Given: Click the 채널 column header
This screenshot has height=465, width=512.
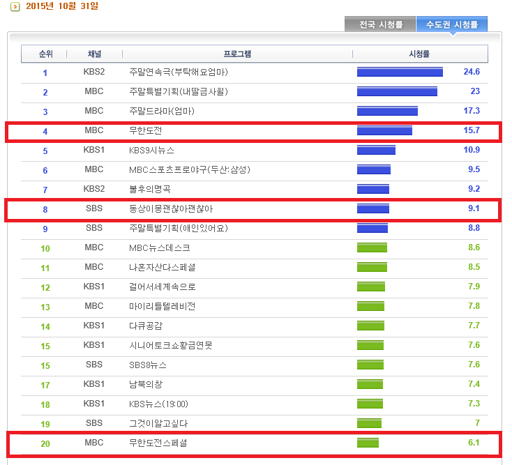Looking at the screenshot, I should (94, 54).
